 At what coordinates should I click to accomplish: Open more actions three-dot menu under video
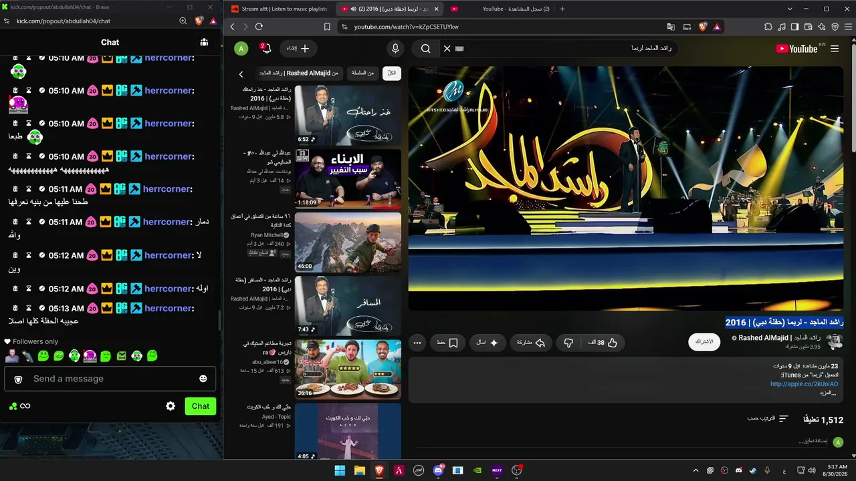coord(417,343)
